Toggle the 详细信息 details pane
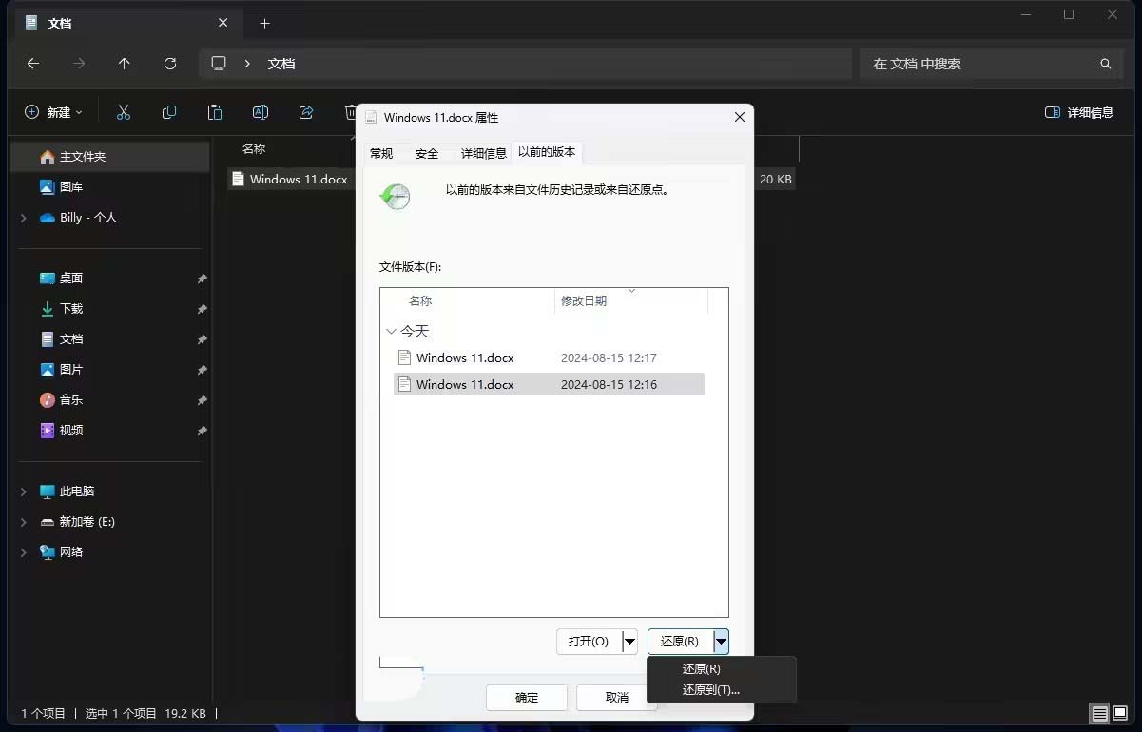Screen dimensions: 1142x732 1078,112
